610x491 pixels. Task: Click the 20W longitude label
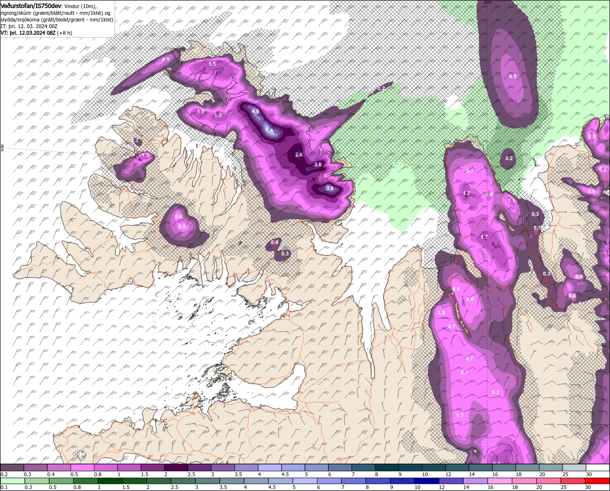coord(487,2)
